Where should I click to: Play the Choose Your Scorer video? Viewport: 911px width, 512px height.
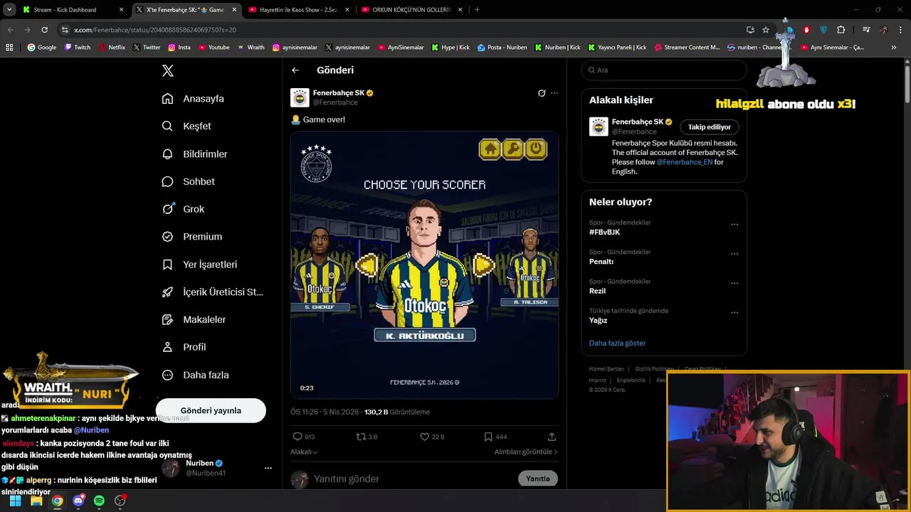(424, 265)
